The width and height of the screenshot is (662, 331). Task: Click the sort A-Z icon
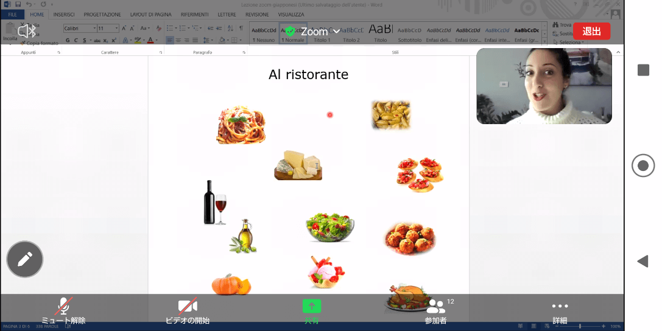[x=230, y=28]
